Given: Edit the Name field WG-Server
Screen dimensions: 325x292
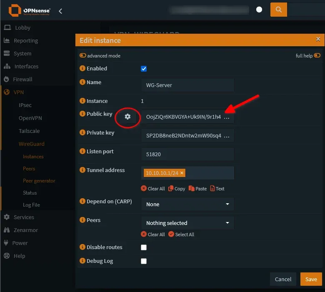Looking at the screenshot, I should coord(187,85).
